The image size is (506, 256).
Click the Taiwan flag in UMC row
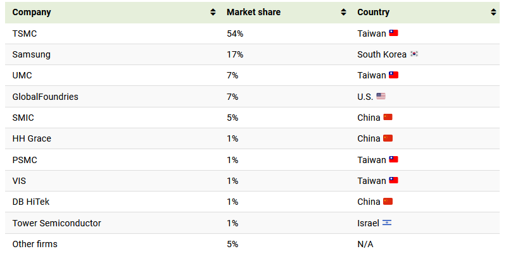pos(393,75)
